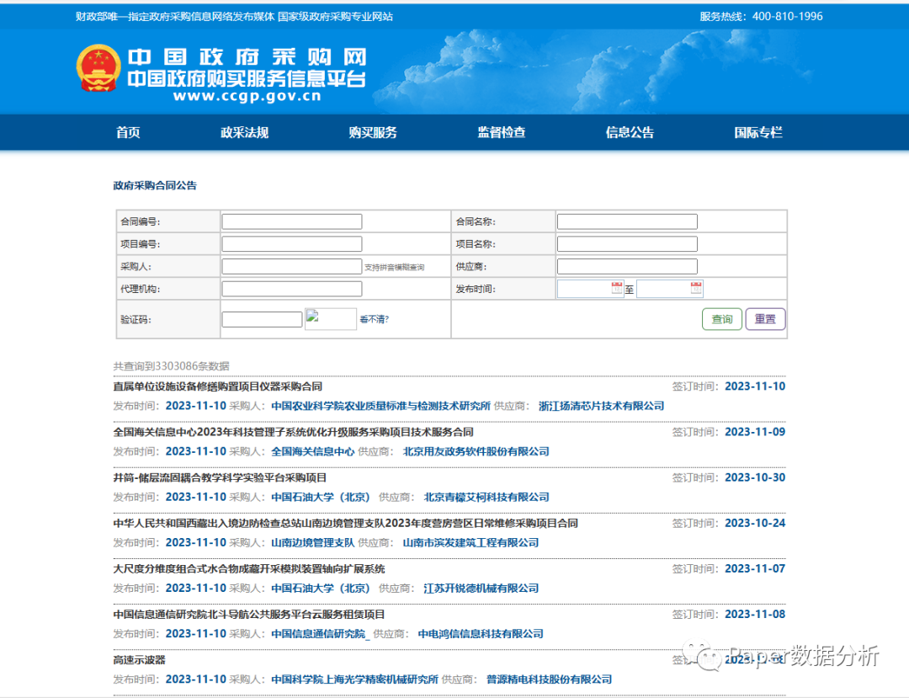The height and width of the screenshot is (698, 909).
Task: Open 大尺度分维度组合式水合物成藏 contract link
Action: click(248, 568)
